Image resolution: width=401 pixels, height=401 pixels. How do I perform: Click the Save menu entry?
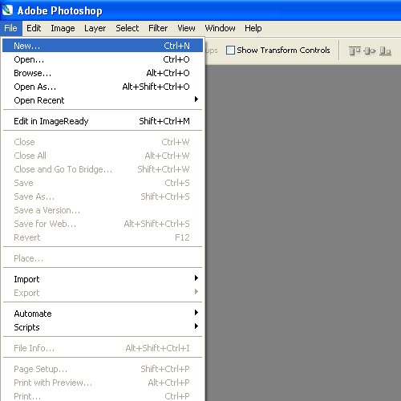tap(103, 183)
